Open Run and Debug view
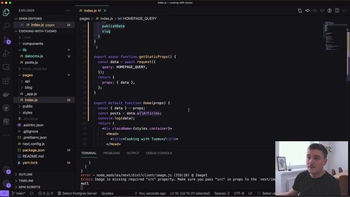350x197 pixels. click(x=6, y=54)
